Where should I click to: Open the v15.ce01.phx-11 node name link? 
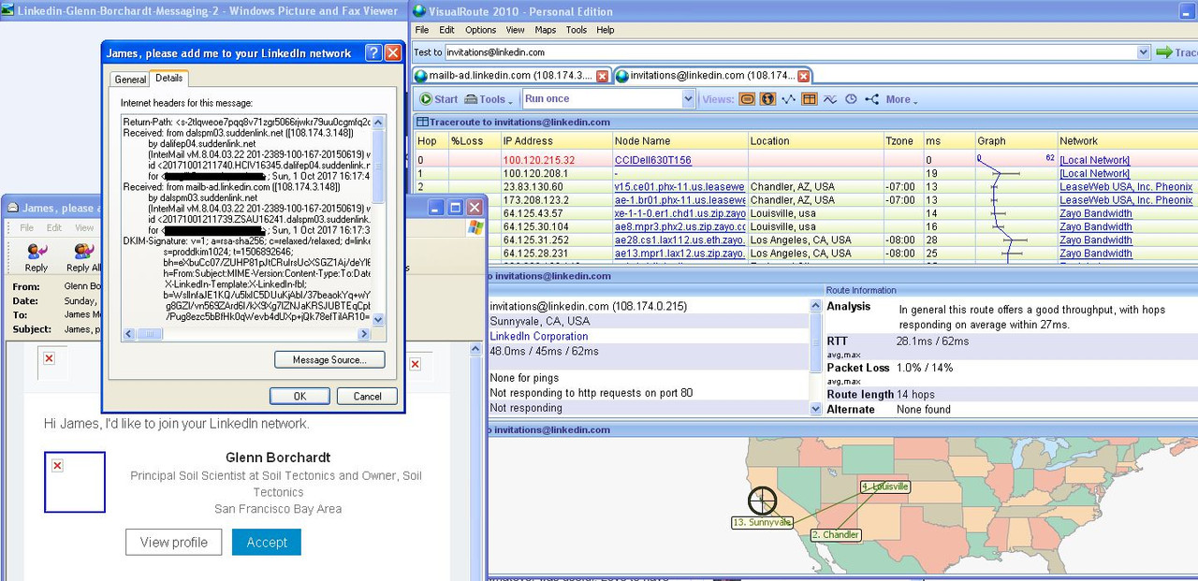[x=679, y=187]
